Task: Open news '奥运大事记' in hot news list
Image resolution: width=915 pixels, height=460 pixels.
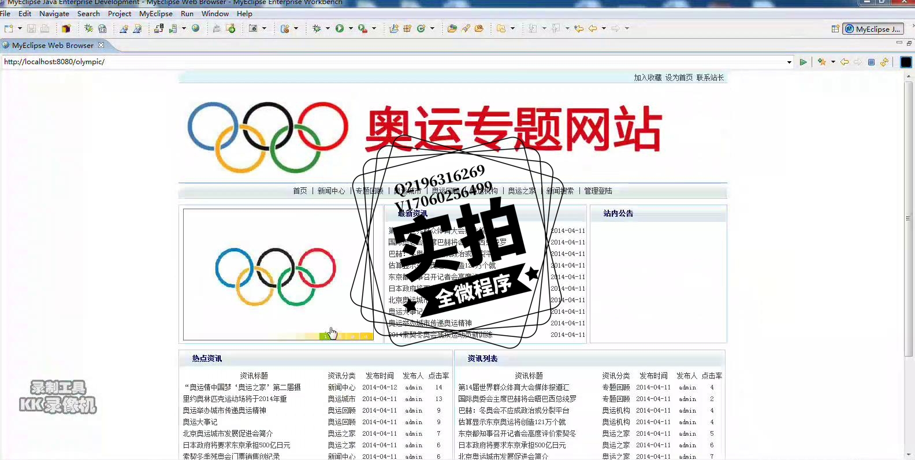Action: pos(200,422)
